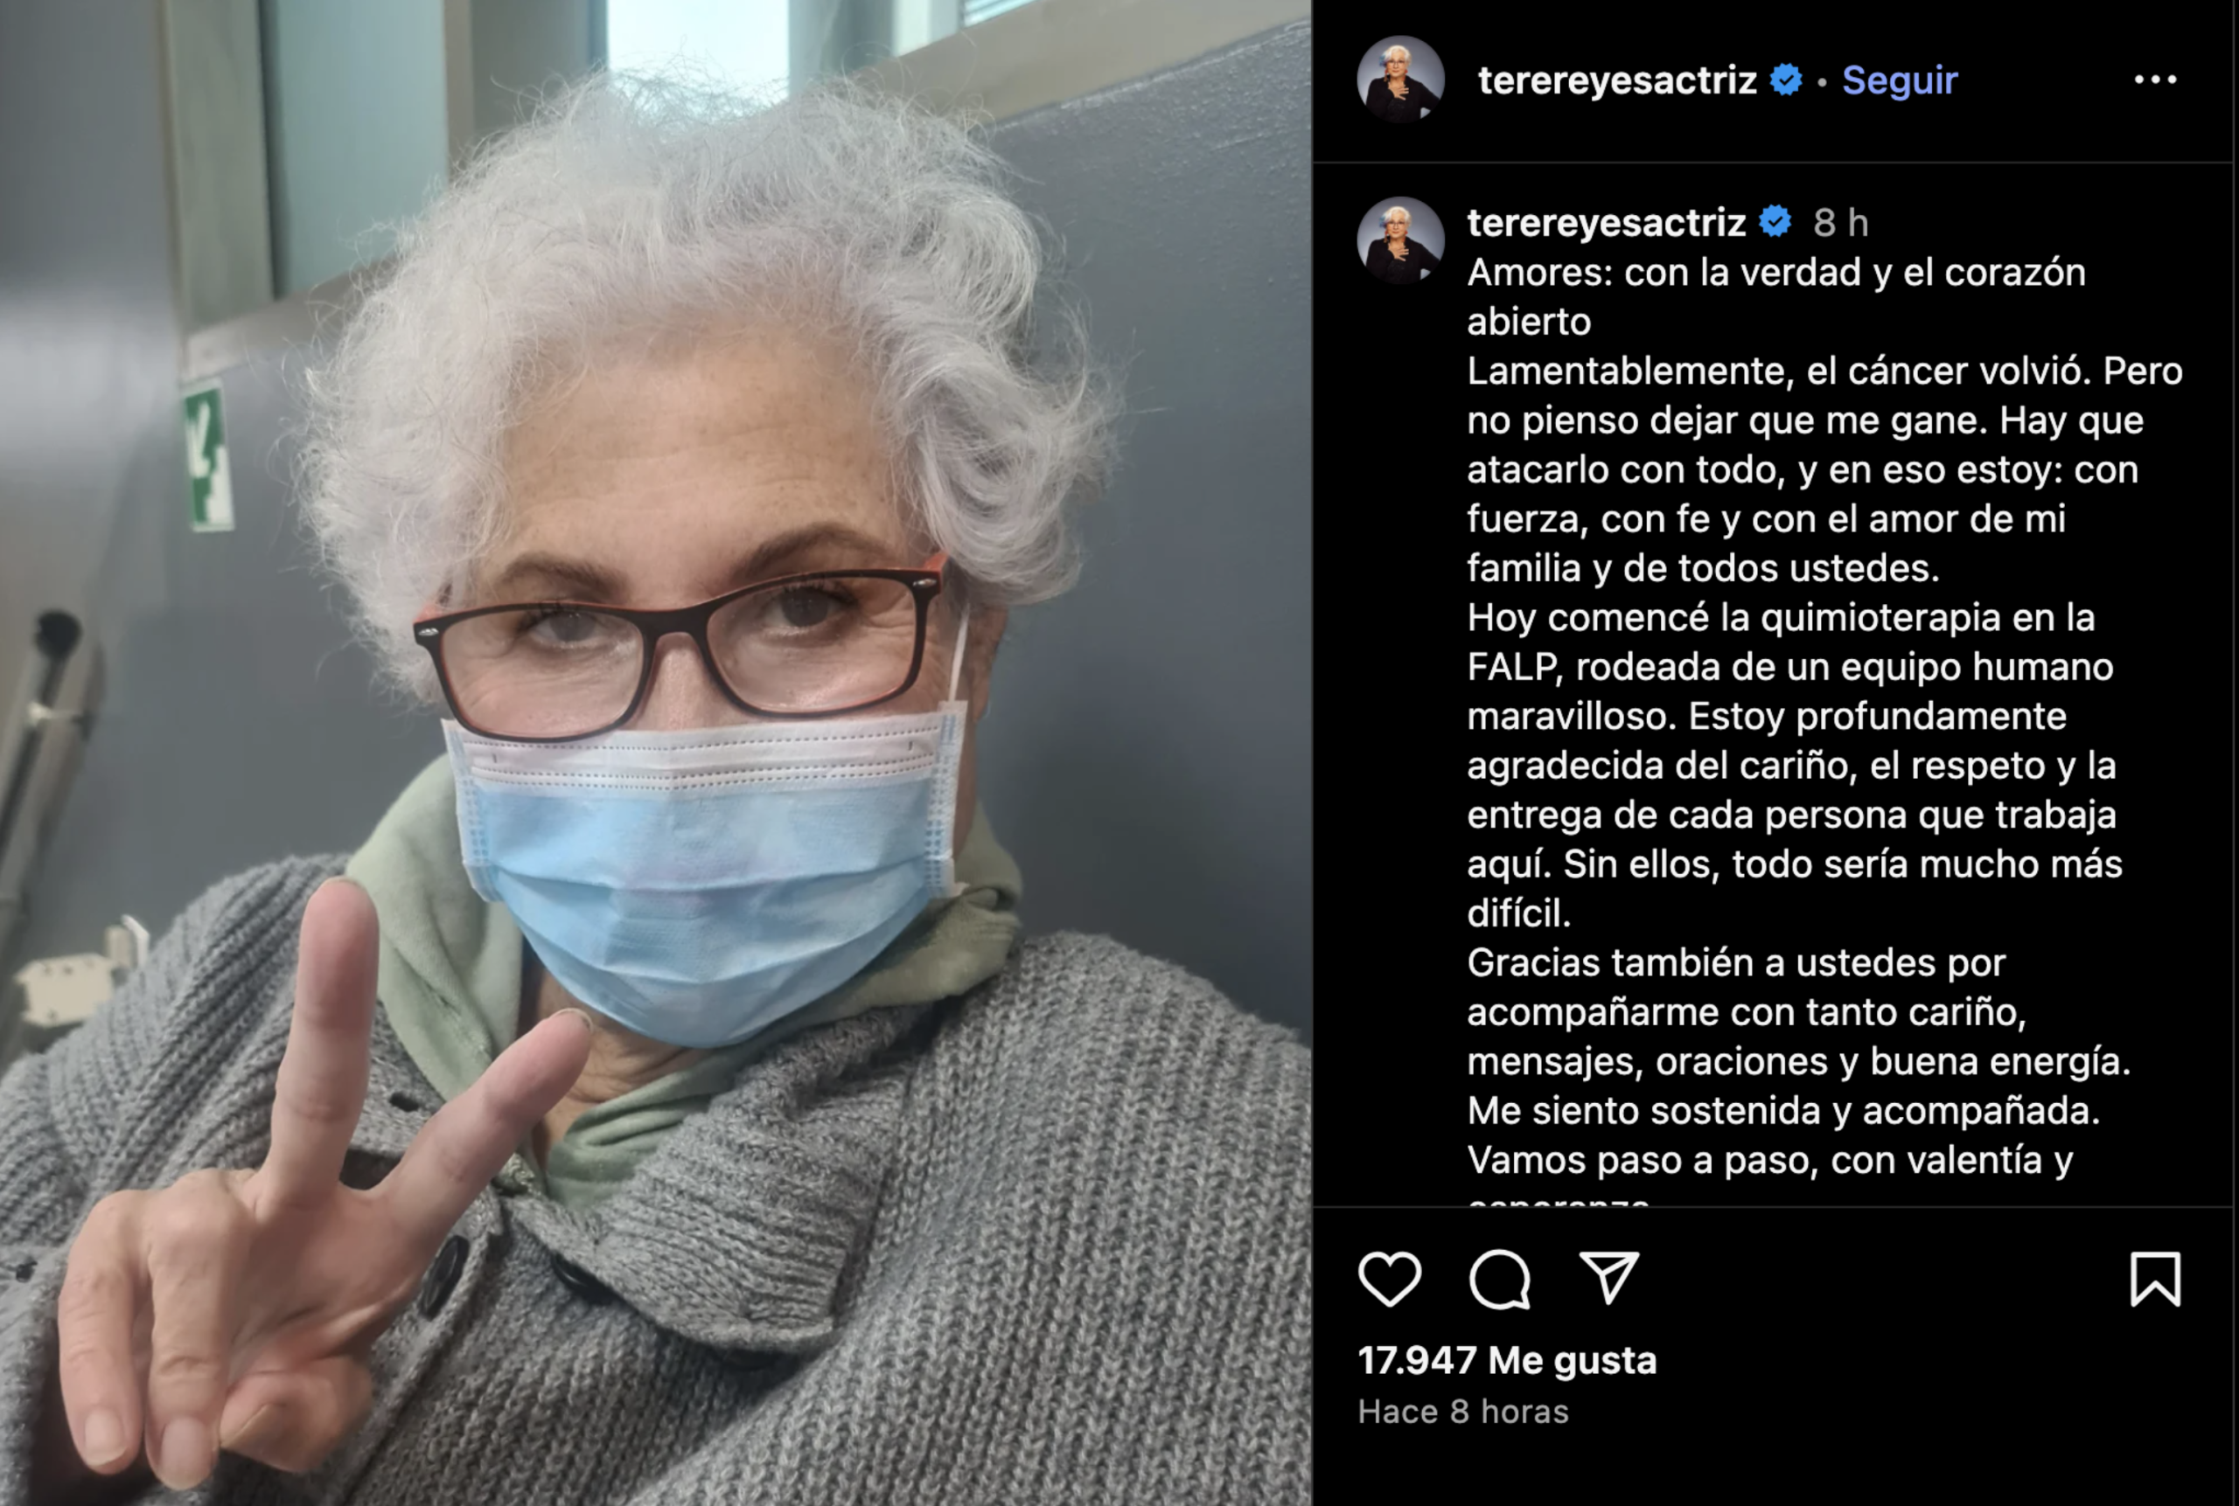Image resolution: width=2239 pixels, height=1506 pixels.
Task: View who liked via 17.947 Me gusta
Action: click(1507, 1360)
